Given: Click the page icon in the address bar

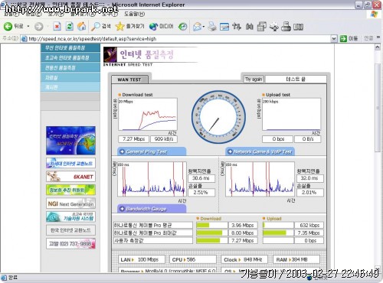Looking at the screenshot, I should click(25, 39).
